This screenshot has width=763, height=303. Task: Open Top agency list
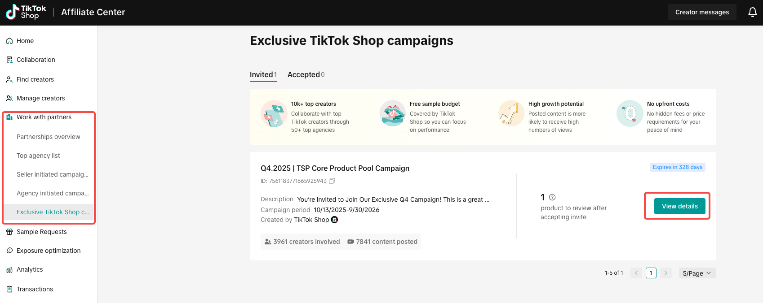(x=38, y=156)
